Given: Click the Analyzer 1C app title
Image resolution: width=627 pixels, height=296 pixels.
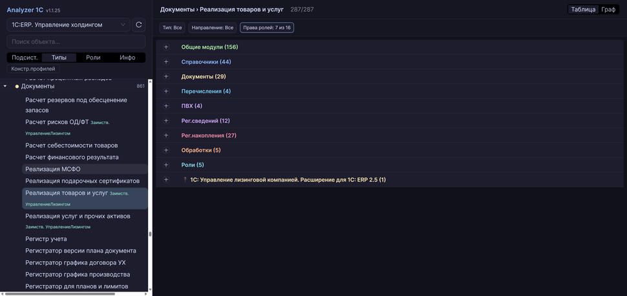Looking at the screenshot, I should pyautogui.click(x=25, y=10).
